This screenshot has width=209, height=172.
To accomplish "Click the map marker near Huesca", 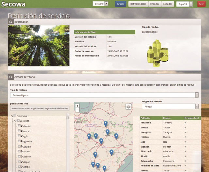I will [x=107, y=132].
